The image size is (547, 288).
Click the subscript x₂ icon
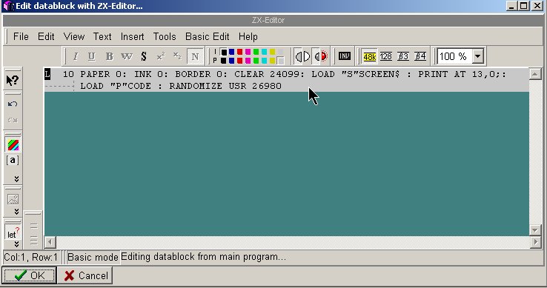177,56
